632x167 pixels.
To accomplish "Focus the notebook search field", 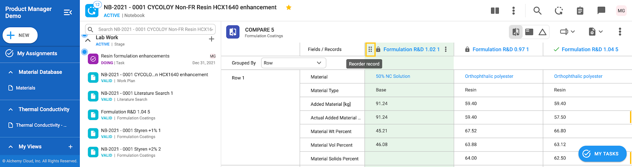I will click(150, 29).
